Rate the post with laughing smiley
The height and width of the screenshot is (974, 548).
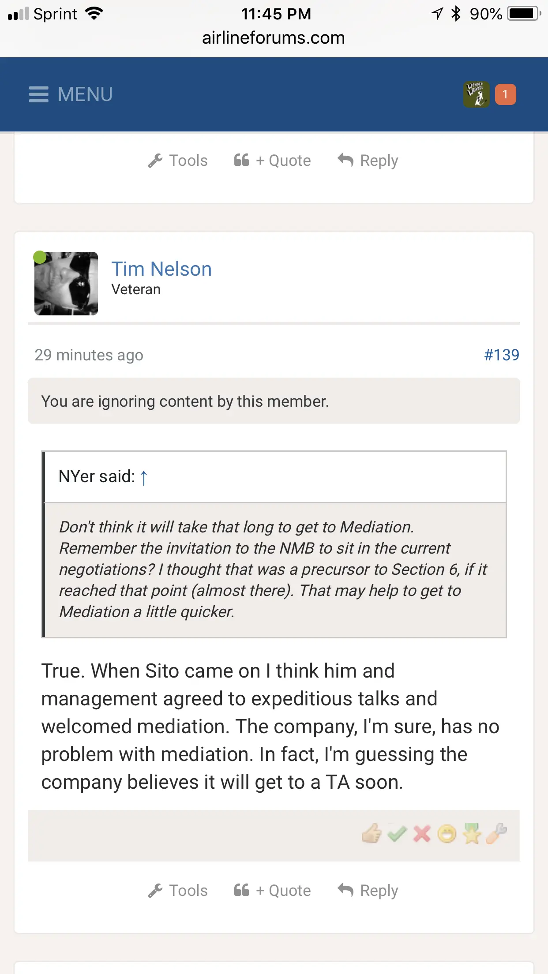click(447, 834)
